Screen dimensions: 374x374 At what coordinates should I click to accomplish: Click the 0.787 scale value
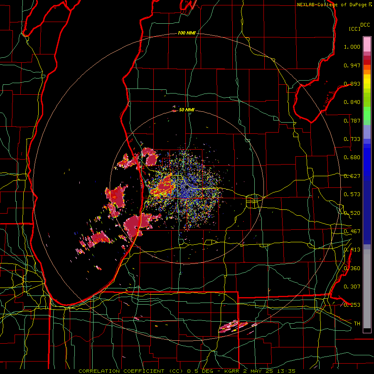click(x=352, y=121)
